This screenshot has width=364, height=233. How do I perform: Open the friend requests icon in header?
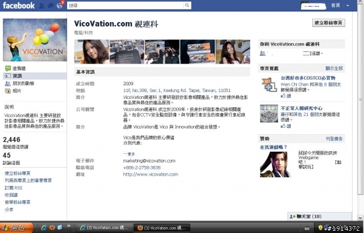tap(42, 6)
